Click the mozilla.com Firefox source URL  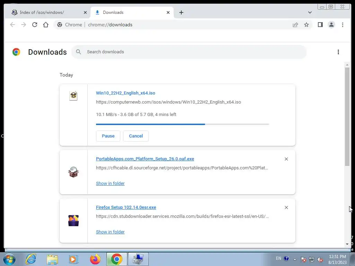(182, 216)
